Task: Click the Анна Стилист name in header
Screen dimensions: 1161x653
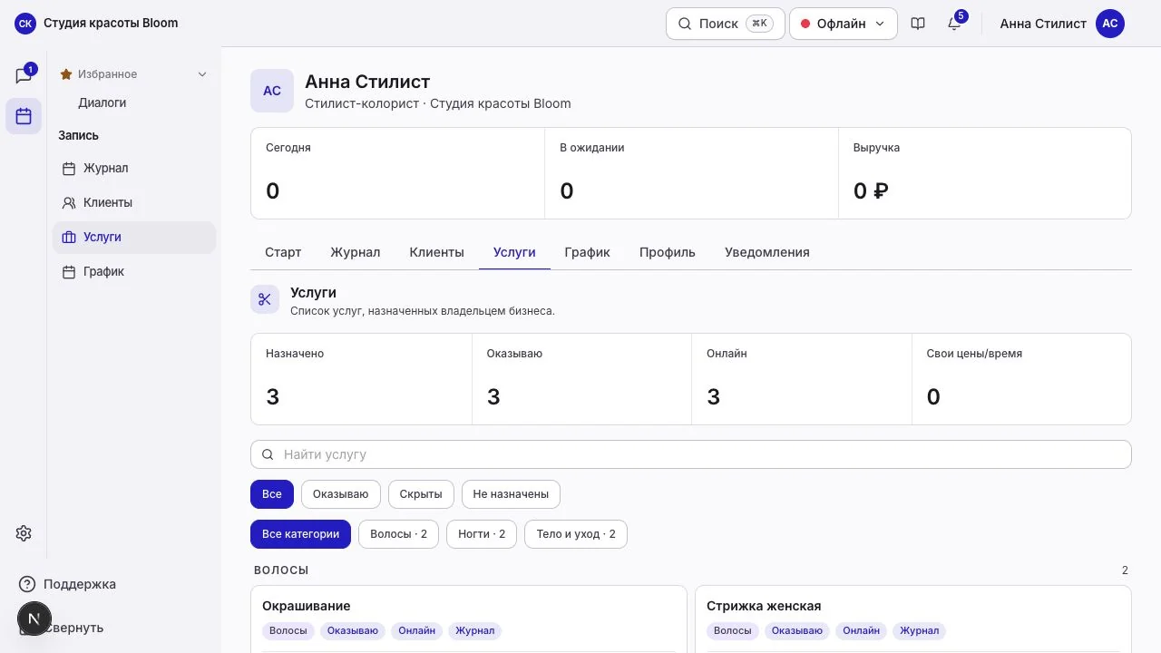Action: (1043, 24)
